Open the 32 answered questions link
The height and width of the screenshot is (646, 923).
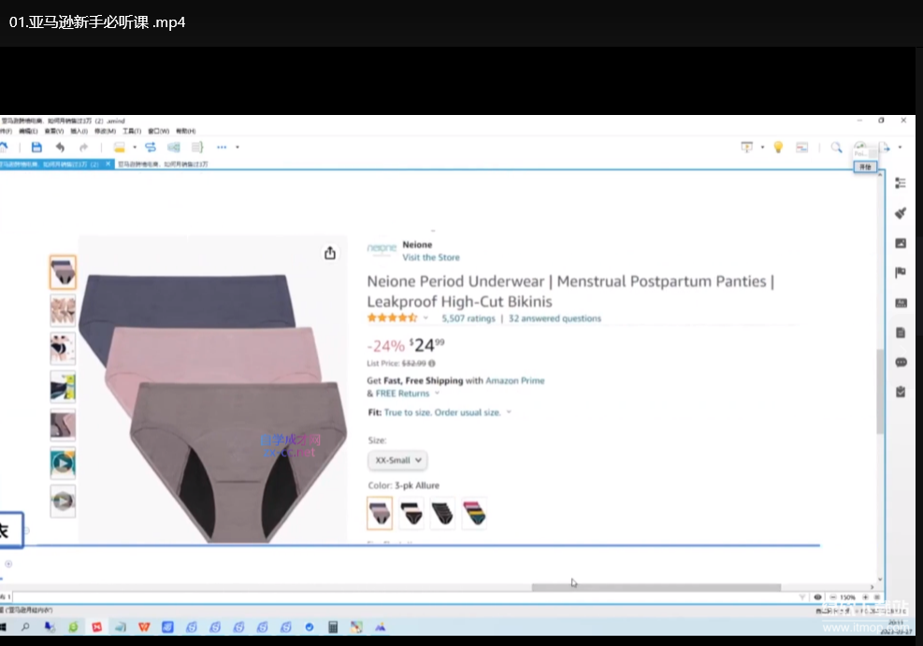click(555, 318)
